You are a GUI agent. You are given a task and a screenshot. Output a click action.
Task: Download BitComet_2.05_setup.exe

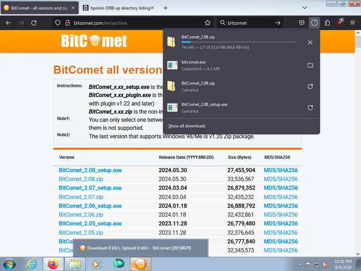[90, 223]
